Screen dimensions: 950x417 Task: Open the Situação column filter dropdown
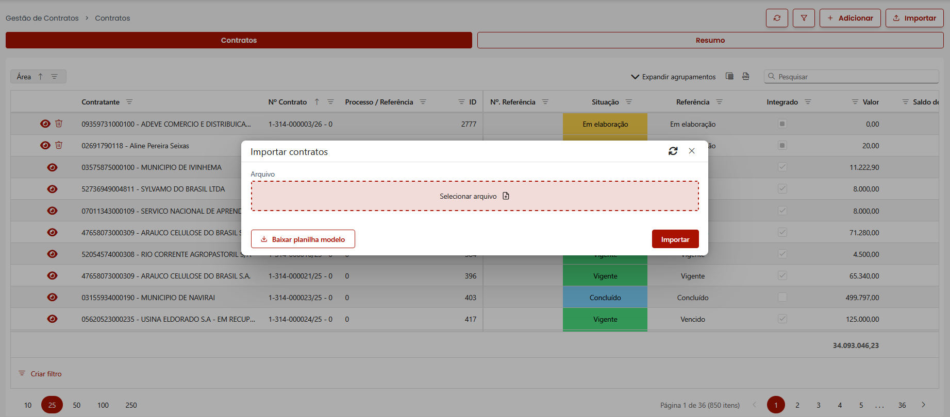[x=628, y=102]
